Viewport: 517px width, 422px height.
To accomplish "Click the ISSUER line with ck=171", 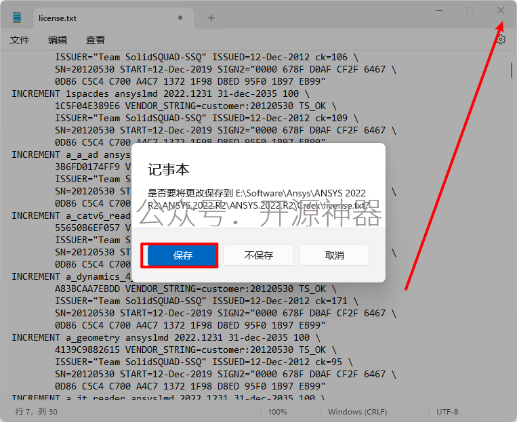I will [207, 301].
